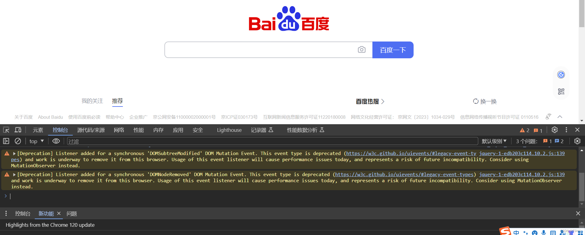Open the Lighthouse DevTools tab
Viewport: 585px width, 235px height.
point(229,130)
